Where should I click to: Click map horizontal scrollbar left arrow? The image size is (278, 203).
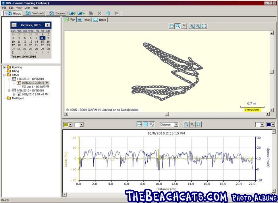click(x=66, y=114)
